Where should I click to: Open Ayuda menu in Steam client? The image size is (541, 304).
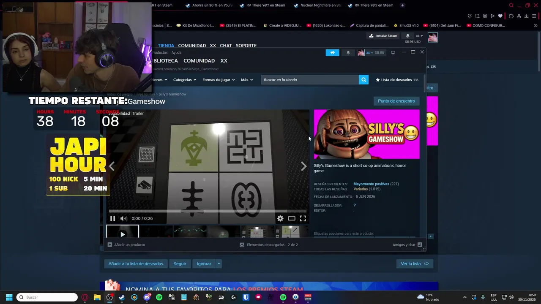pyautogui.click(x=176, y=53)
